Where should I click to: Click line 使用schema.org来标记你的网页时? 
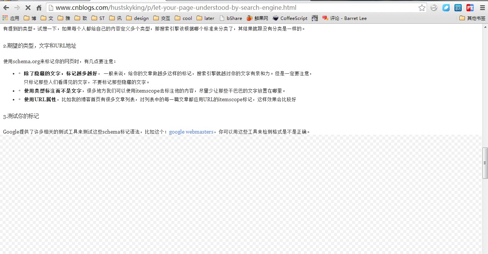[60, 61]
